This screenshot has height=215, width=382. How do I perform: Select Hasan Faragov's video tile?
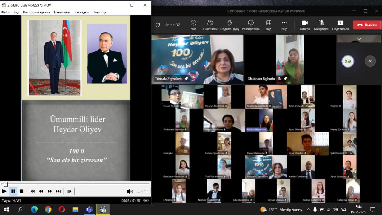[x=182, y=97]
